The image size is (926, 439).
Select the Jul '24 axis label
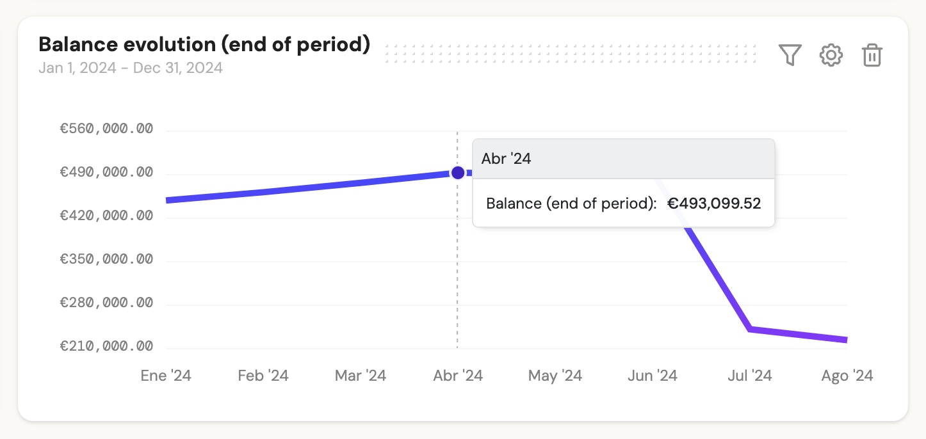click(750, 376)
